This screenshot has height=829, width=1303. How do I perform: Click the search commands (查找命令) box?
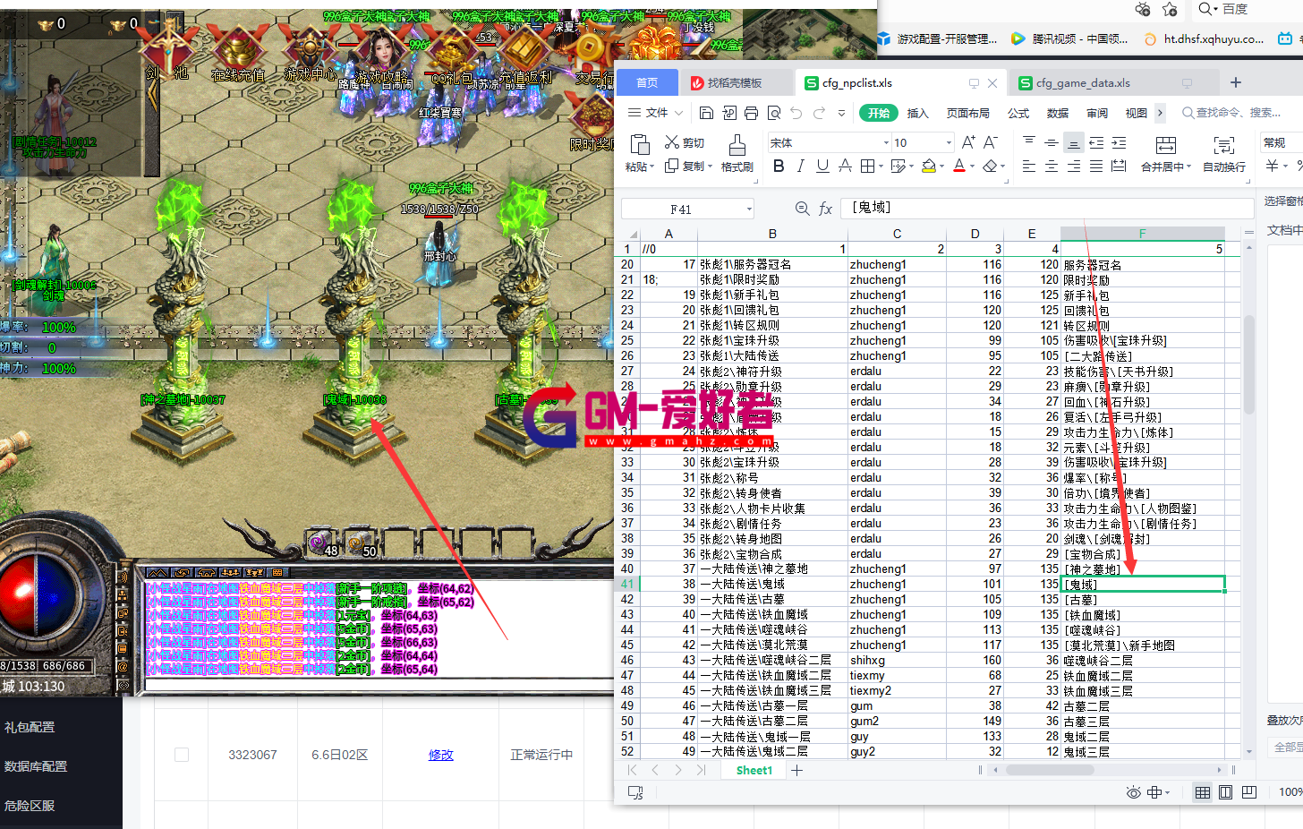point(1231,113)
